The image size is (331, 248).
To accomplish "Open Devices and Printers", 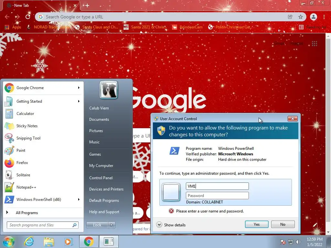I will point(106,189).
